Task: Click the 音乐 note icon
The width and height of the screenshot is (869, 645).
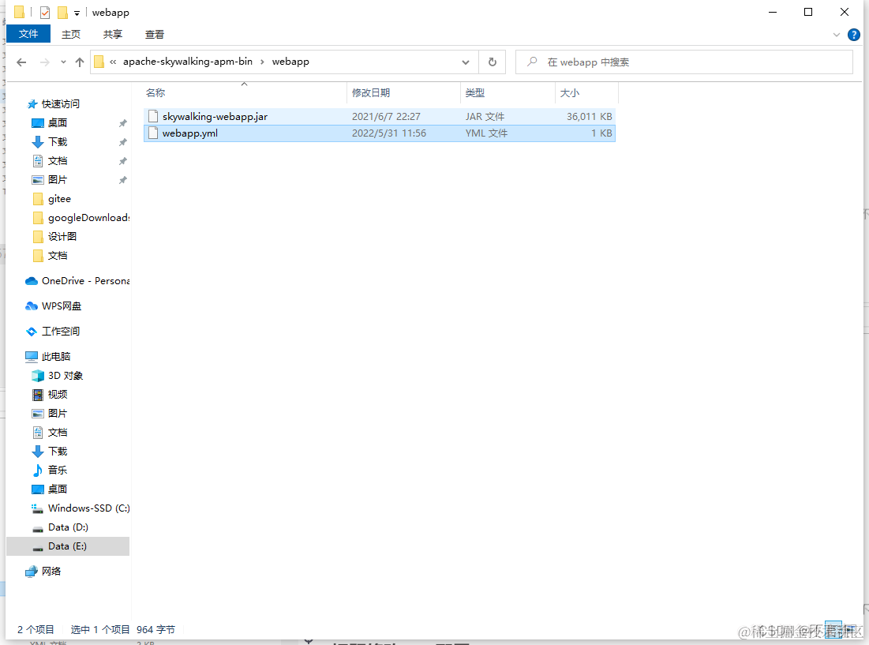Action: tap(38, 470)
